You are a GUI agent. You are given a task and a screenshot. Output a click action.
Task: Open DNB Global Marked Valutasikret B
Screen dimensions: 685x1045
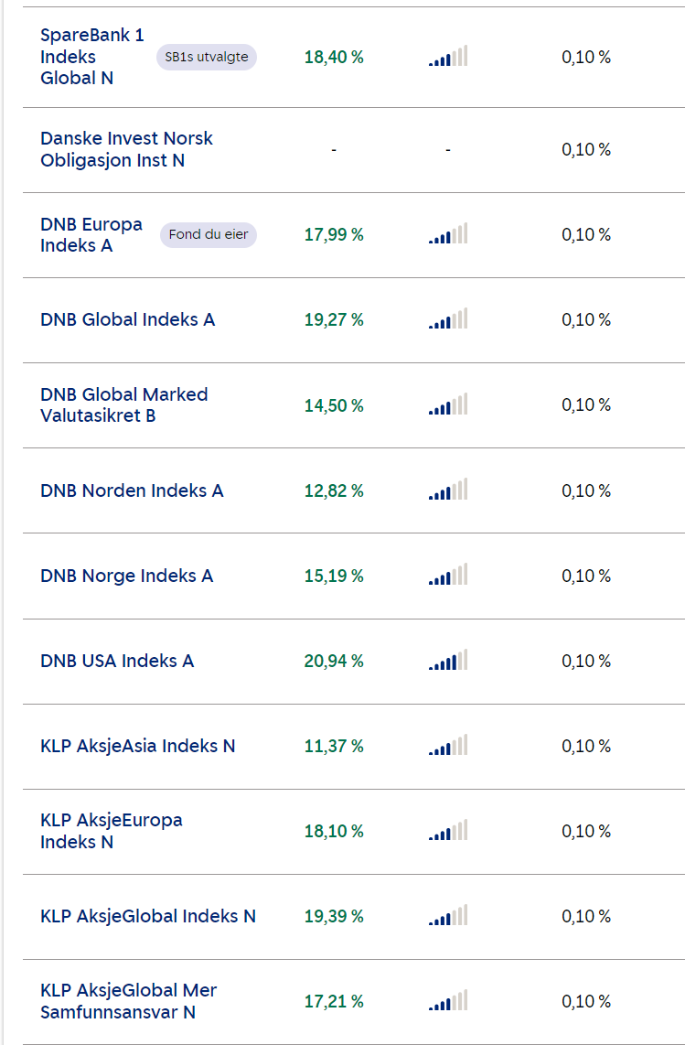(x=124, y=405)
